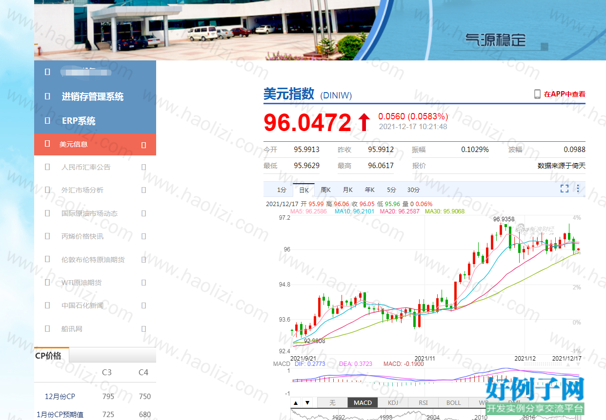Click the icon left of ERP系统

click(x=47, y=121)
